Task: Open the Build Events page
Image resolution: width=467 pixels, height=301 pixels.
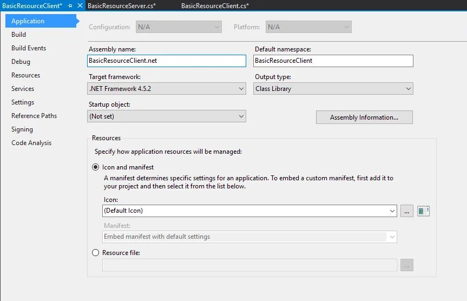Action: pyautogui.click(x=29, y=48)
